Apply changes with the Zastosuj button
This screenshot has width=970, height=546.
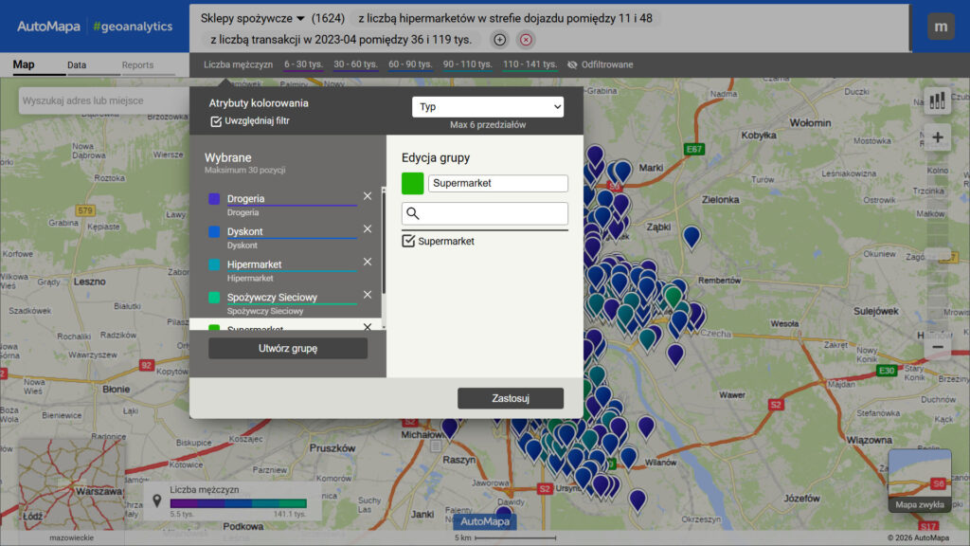(x=511, y=398)
